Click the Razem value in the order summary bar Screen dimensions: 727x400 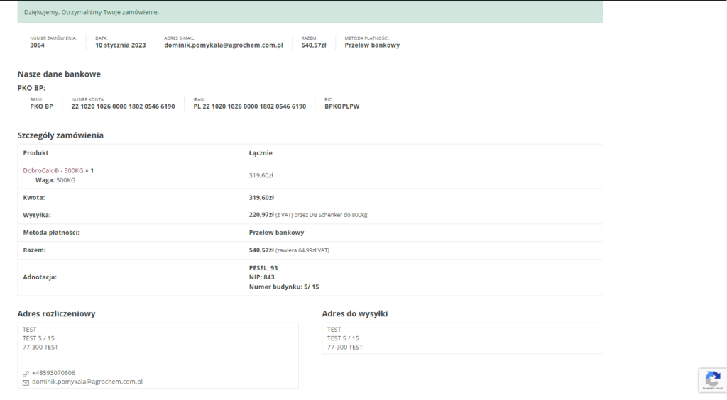pyautogui.click(x=314, y=45)
